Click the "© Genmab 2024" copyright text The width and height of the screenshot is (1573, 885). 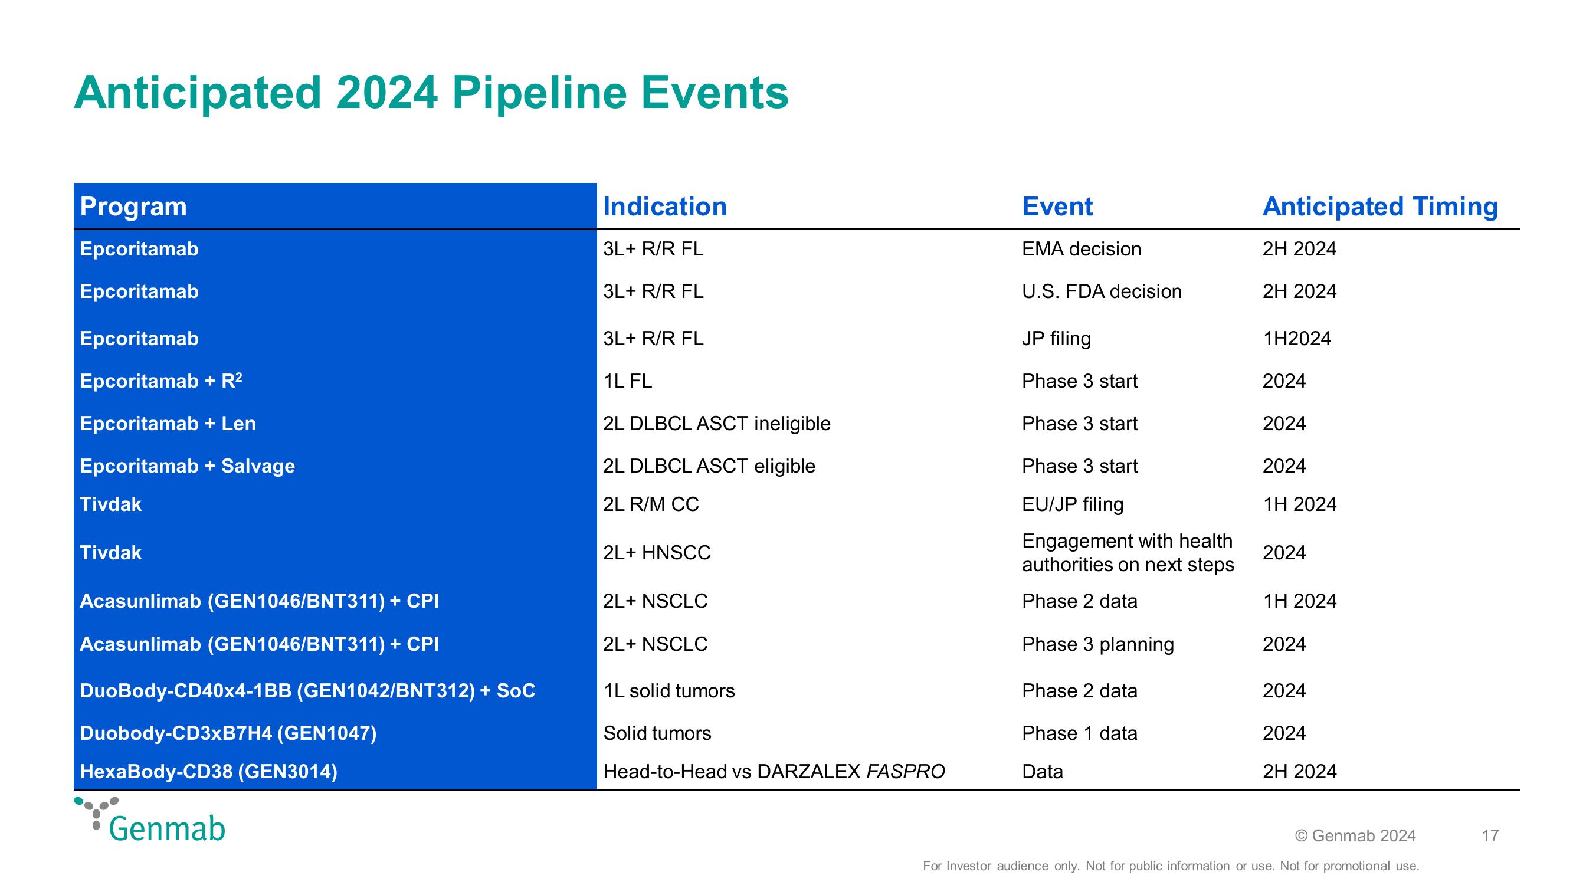pyautogui.click(x=1355, y=836)
